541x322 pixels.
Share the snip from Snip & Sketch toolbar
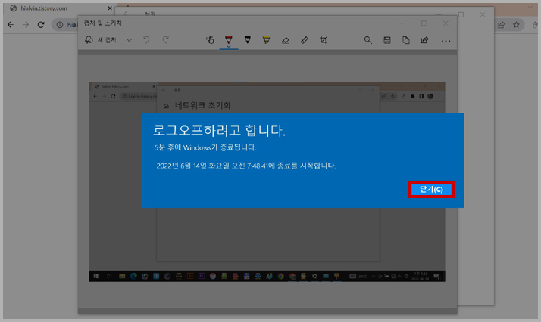pos(425,40)
